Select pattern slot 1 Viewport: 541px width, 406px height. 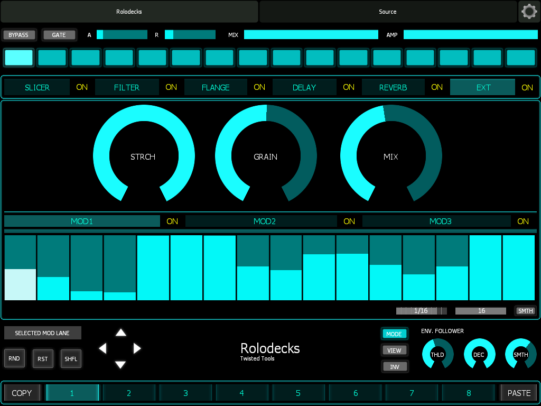pos(72,393)
